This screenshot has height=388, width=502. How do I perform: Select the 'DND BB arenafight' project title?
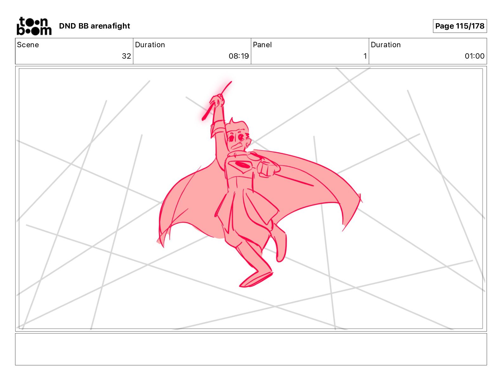94,26
